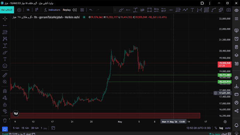Select the Text tool in left sidebar
240x135 pixels.
coord(5,59)
